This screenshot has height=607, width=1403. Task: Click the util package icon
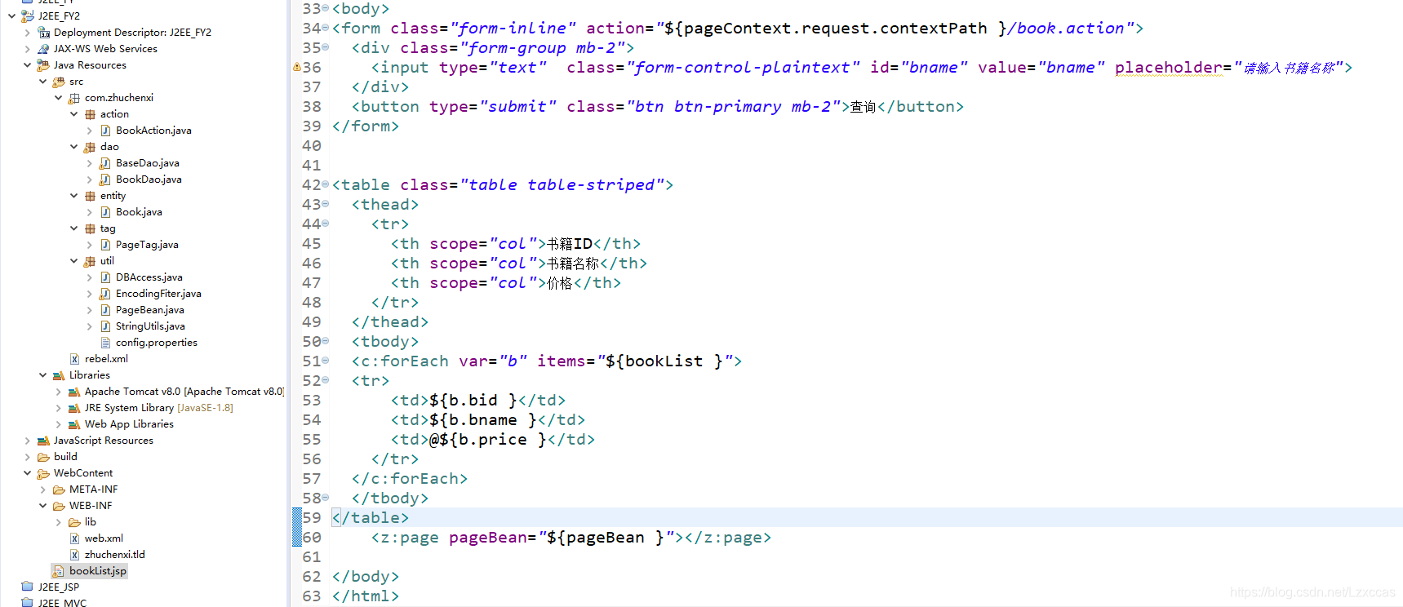tap(90, 261)
